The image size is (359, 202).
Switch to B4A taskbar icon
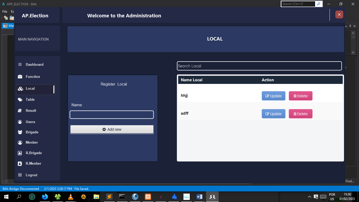[186, 197]
